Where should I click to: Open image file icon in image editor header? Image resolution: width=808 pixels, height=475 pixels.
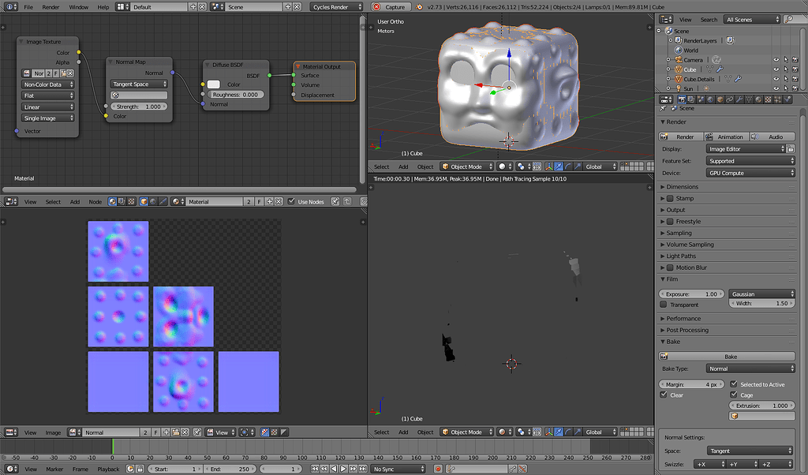click(x=175, y=432)
